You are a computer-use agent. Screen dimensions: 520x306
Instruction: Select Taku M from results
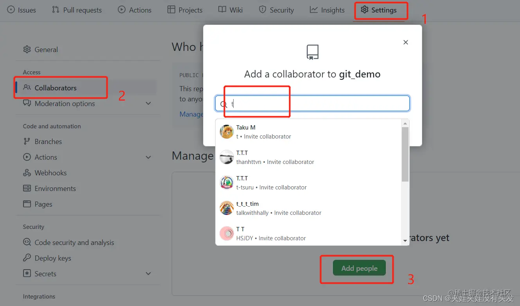coord(309,132)
